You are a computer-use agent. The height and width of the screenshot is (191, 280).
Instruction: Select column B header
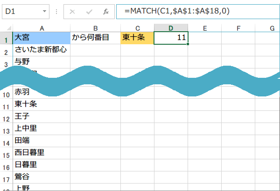pos(95,28)
